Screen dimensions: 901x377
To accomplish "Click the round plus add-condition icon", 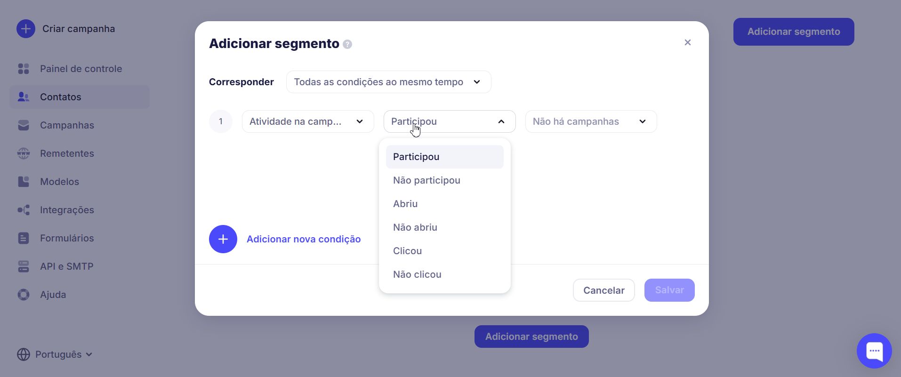I will pyautogui.click(x=223, y=239).
